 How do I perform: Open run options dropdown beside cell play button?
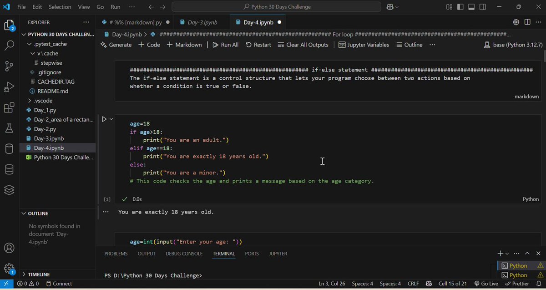click(x=111, y=119)
